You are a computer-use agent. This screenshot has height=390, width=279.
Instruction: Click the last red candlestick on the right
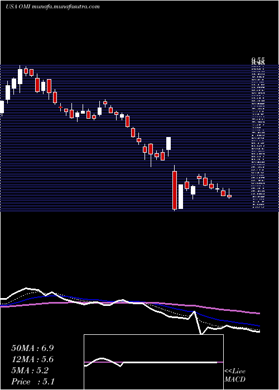(x=229, y=196)
